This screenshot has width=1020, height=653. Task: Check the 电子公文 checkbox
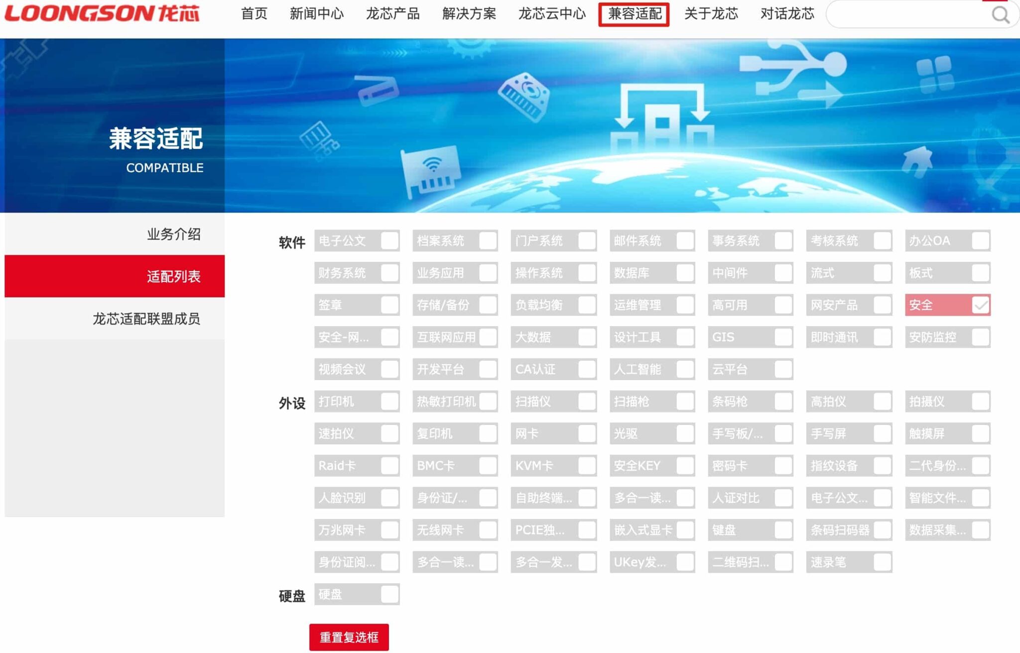pyautogui.click(x=389, y=241)
